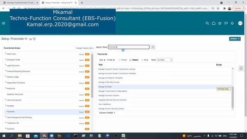Click Change Feature Opt In link

[x=85, y=48]
